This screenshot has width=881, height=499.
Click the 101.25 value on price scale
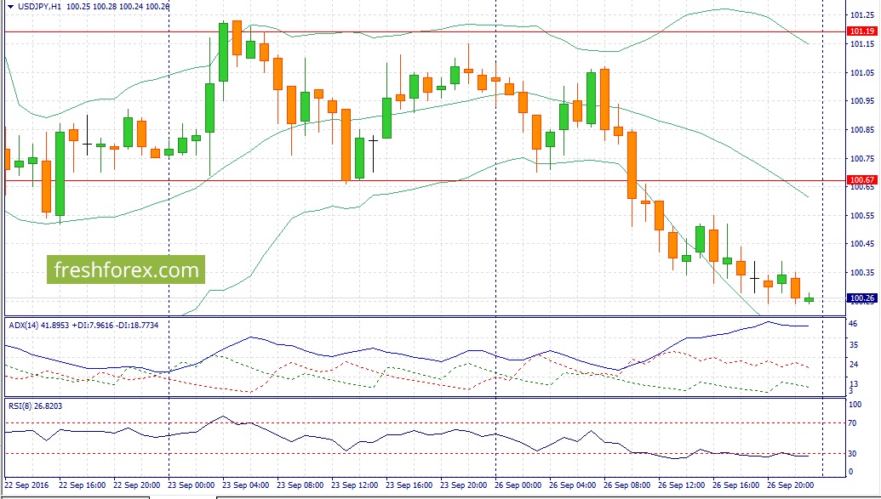tap(862, 15)
